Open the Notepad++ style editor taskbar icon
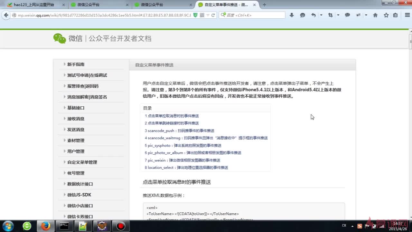The image size is (412, 232). pos(83,226)
